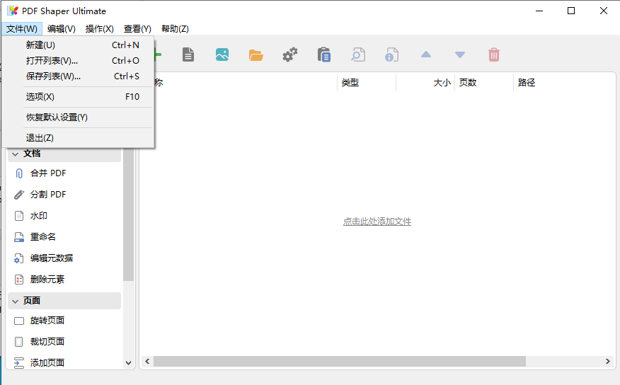Click the sidebar vertical scrollbar thumb
The width and height of the screenshot is (620, 385).
[128, 214]
